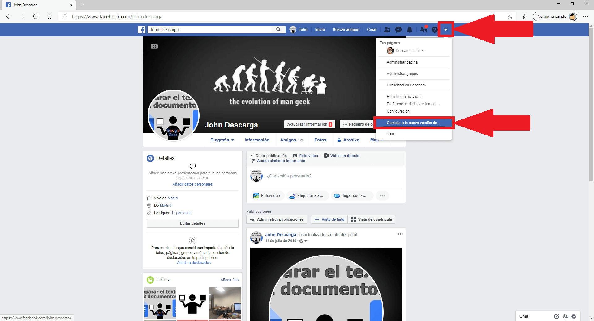594x321 pixels.
Task: Click Etiquetar a a... button
Action: pyautogui.click(x=307, y=196)
